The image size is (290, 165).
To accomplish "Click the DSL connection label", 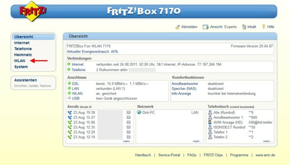I will tap(75, 83).
